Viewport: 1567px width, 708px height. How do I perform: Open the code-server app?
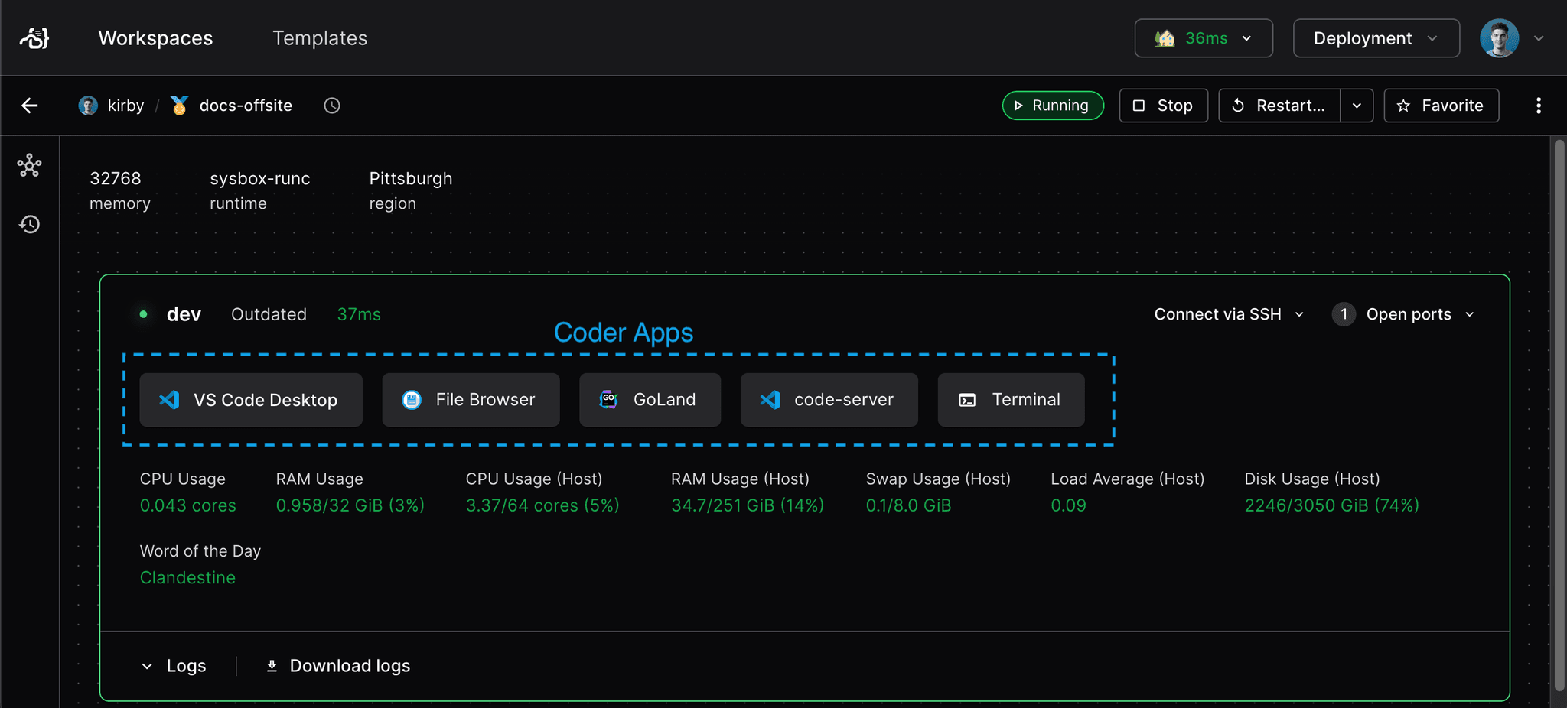(829, 400)
